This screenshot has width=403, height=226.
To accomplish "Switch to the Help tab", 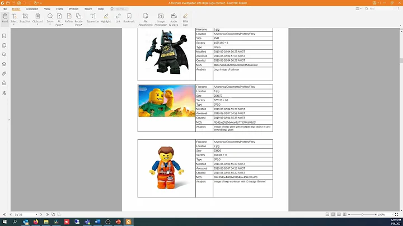I will coord(101,9).
